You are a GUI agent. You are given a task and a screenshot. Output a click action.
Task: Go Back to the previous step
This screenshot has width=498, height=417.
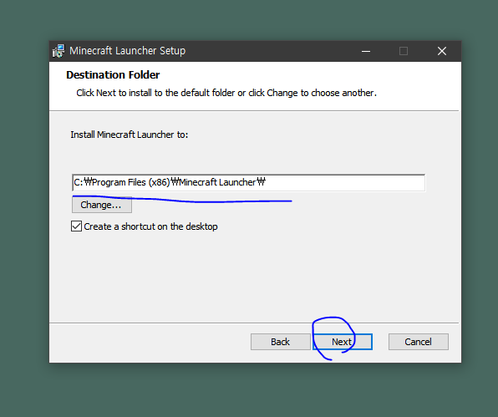coord(281,342)
